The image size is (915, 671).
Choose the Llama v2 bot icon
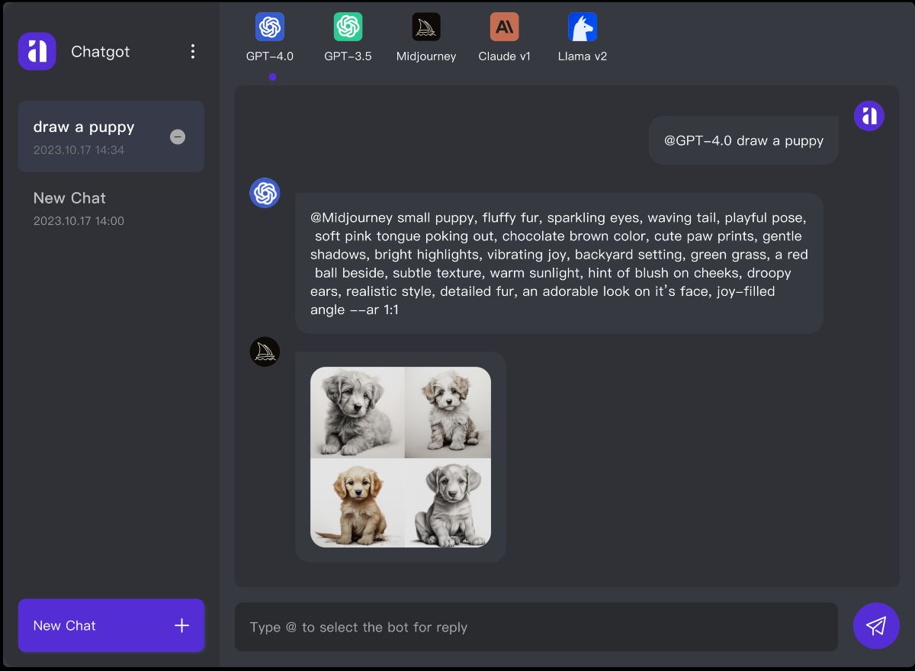point(582,26)
